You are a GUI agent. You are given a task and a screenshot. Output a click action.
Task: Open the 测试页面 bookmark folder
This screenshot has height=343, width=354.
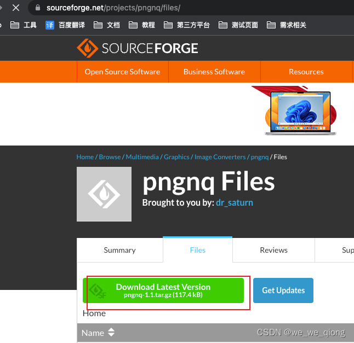pos(238,25)
